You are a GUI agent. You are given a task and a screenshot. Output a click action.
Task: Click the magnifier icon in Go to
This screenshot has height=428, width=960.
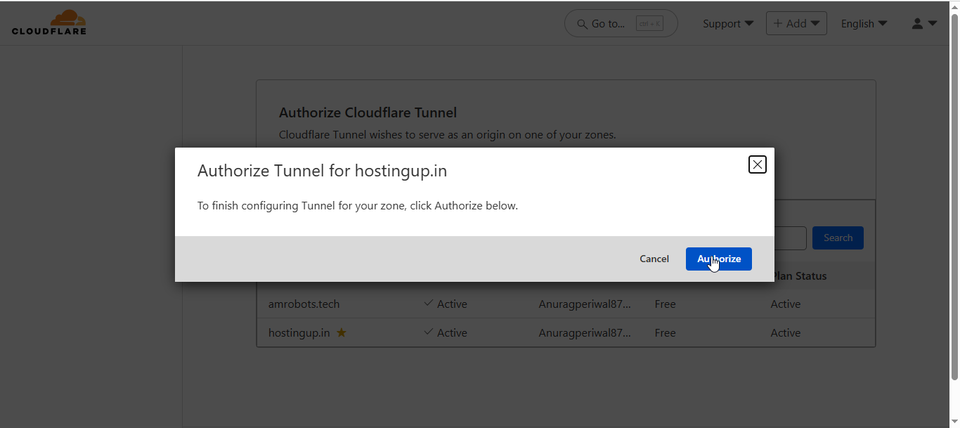tap(582, 24)
